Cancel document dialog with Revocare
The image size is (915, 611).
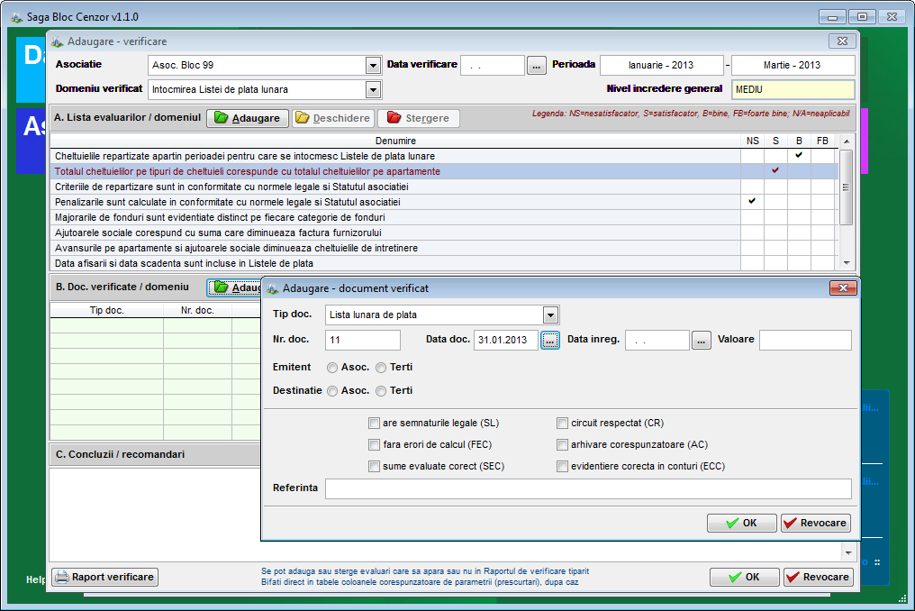(816, 523)
